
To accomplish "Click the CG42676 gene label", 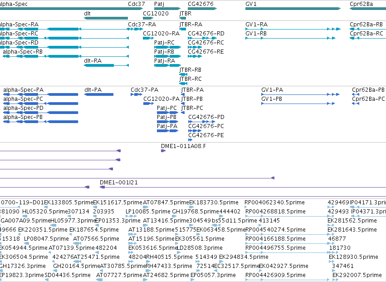I will (x=200, y=4).
